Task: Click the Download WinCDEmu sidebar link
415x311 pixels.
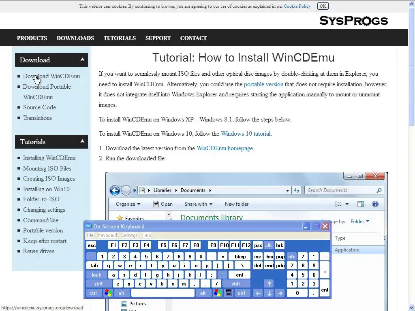Action: [51, 76]
